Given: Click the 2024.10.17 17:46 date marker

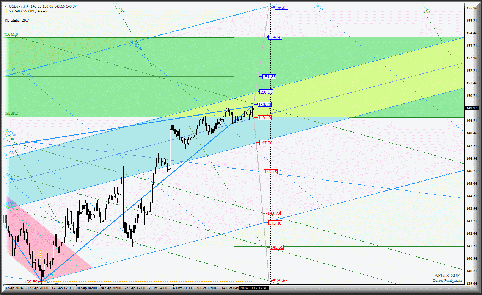Looking at the screenshot, I should [x=254, y=288].
